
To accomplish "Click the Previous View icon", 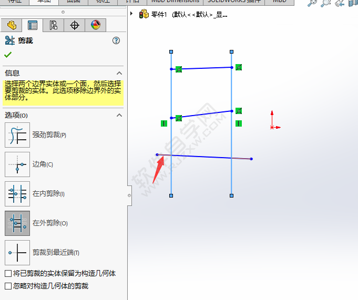I will pos(339,3).
